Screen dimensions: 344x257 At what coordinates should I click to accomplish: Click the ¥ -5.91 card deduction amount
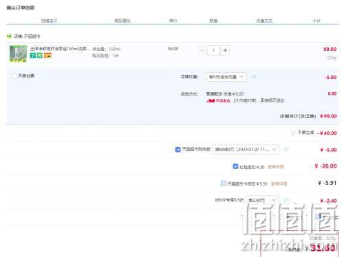327,183
